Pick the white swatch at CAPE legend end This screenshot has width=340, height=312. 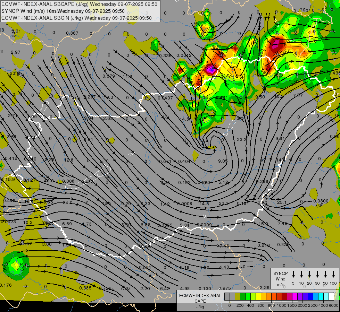coord(331,297)
